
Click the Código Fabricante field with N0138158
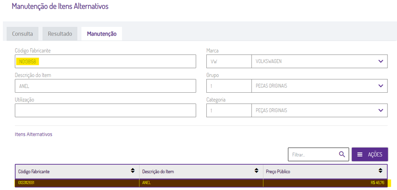(105, 61)
